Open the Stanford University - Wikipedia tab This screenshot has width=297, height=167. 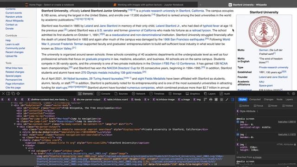pos(248,5)
